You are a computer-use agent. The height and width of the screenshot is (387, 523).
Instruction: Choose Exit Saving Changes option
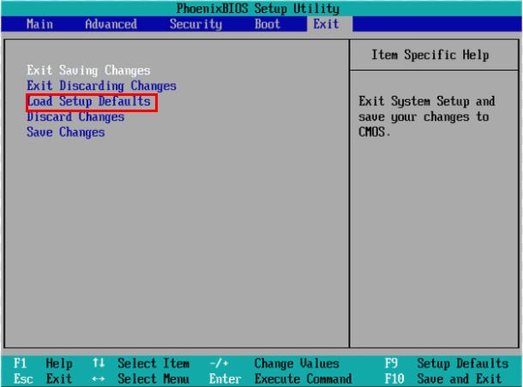(x=88, y=70)
